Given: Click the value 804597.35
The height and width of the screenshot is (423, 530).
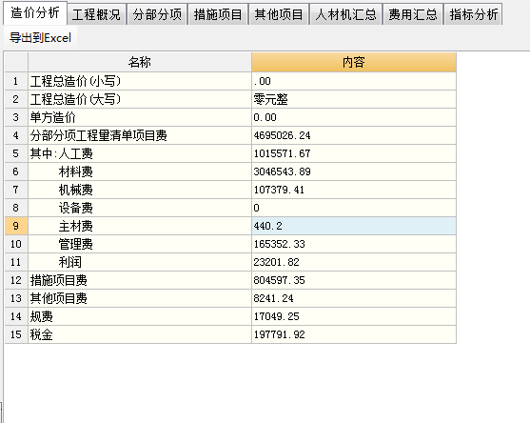Looking at the screenshot, I should 354,280.
